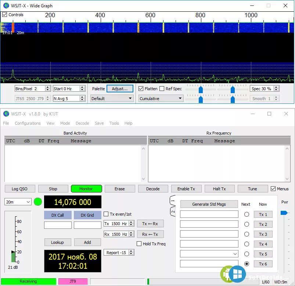Click the Spec 30 % spinner arrows
The width and height of the screenshot is (295, 286).
[x=276, y=88]
